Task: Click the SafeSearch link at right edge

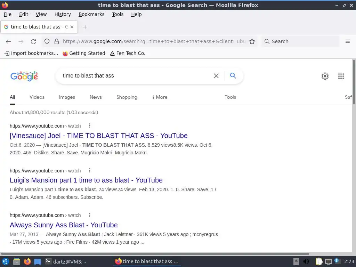Action: coord(348,97)
